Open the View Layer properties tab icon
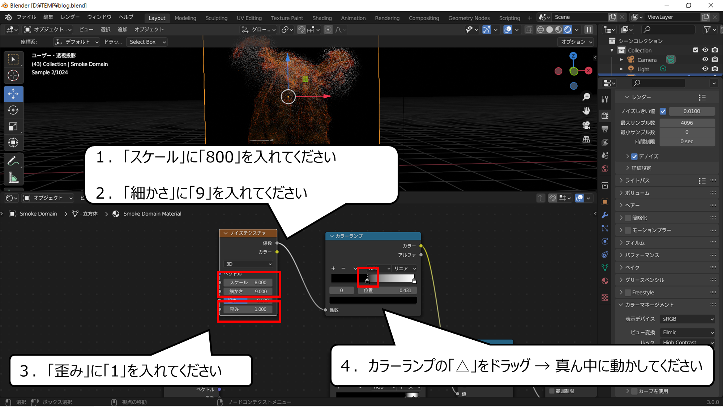This screenshot has height=407, width=723. (605, 142)
